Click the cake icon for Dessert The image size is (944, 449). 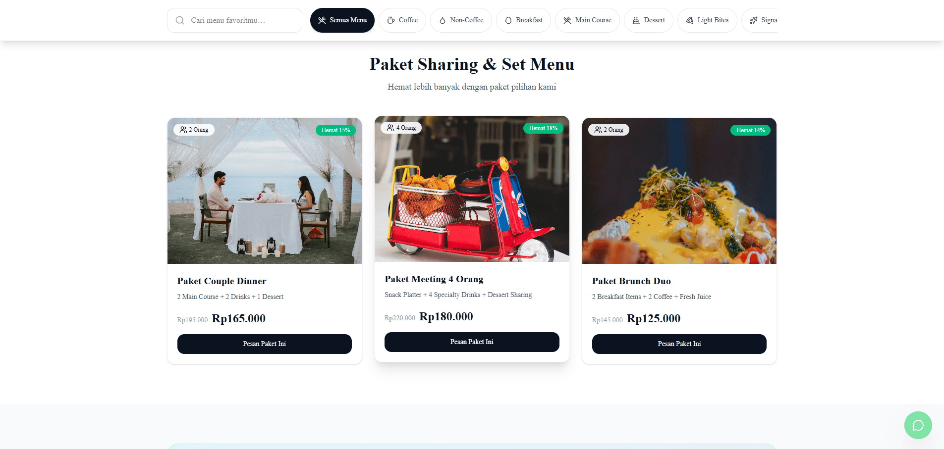point(636,20)
